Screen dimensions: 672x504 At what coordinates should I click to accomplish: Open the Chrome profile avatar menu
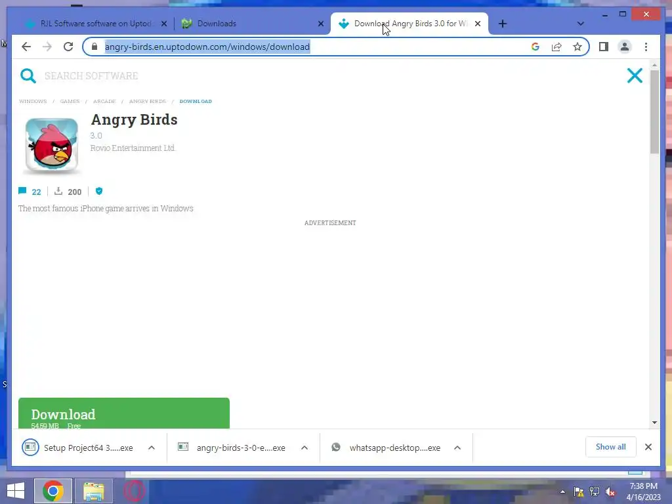point(625,47)
